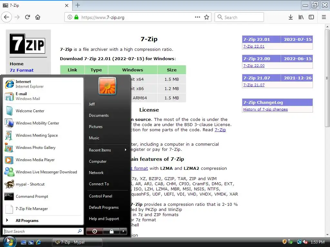Image resolution: width=330 pixels, height=247 pixels.
Task: Switch to 7-Zip - Mypal taskbar button
Action: pos(77,242)
